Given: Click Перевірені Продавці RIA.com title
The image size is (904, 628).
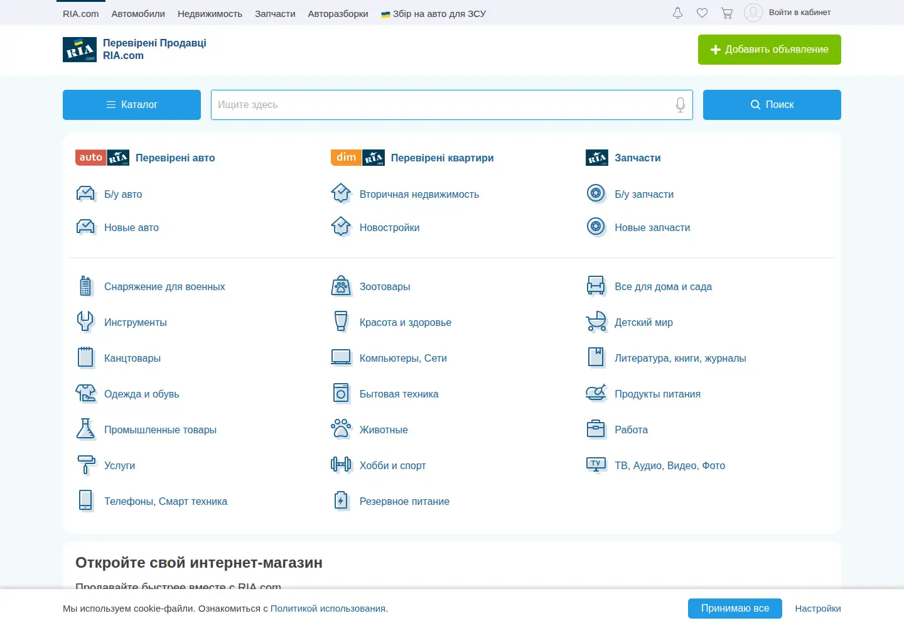Looking at the screenshot, I should (154, 50).
